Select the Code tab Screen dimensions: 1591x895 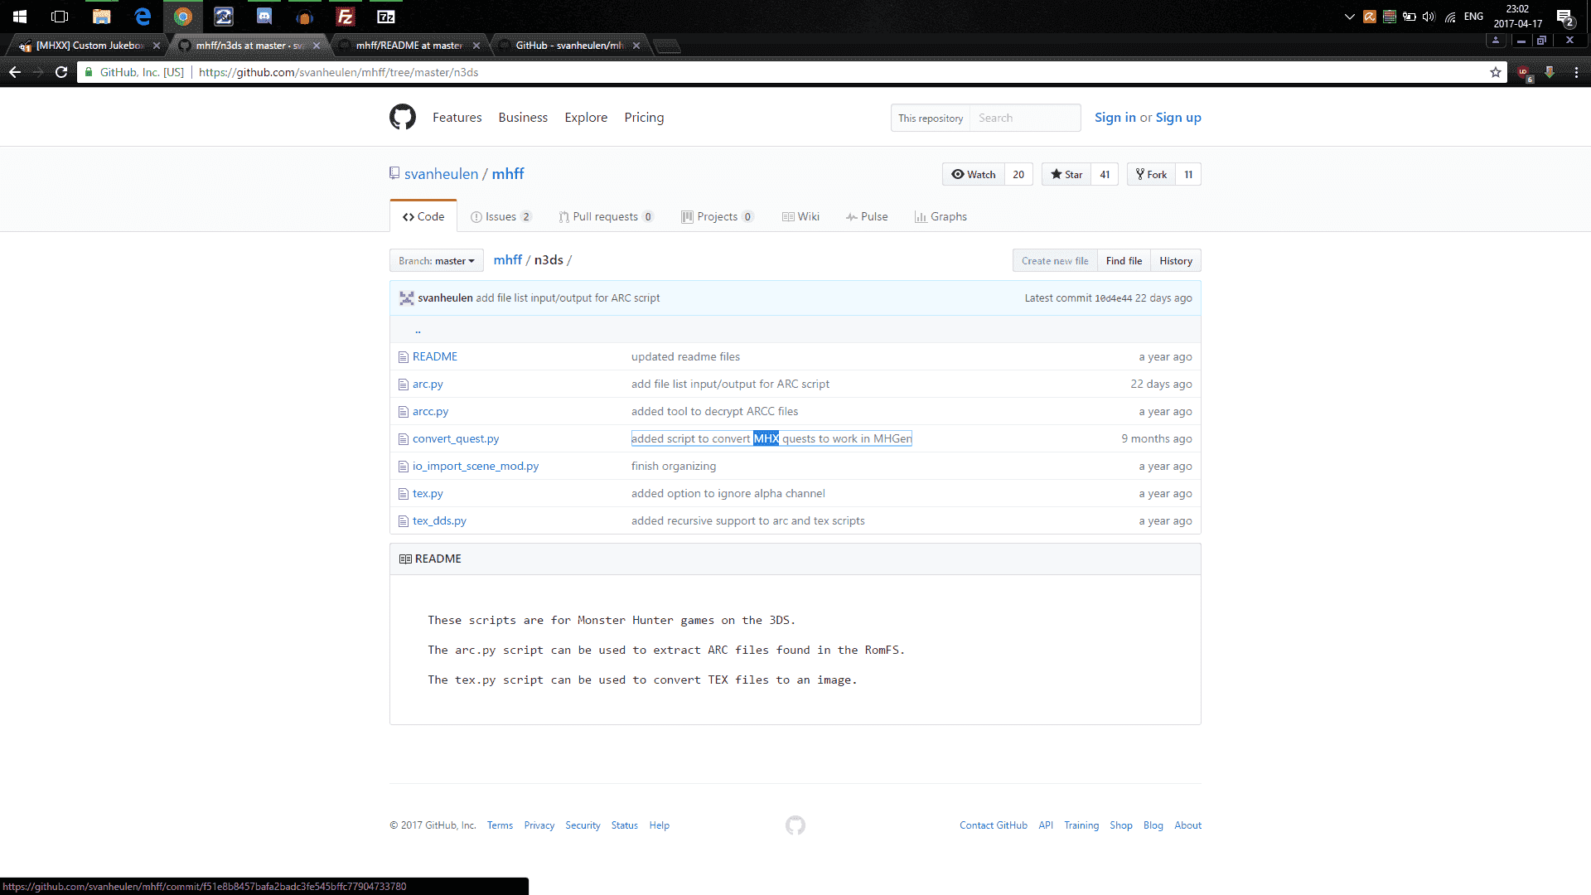coord(423,216)
